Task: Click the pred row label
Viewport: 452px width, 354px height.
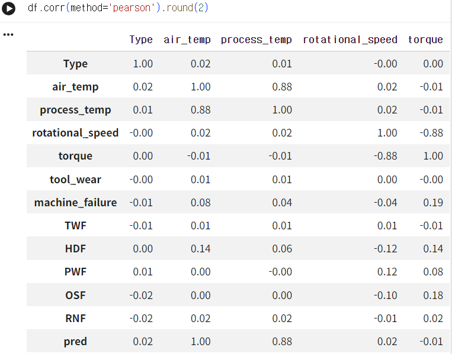Action: (x=75, y=342)
